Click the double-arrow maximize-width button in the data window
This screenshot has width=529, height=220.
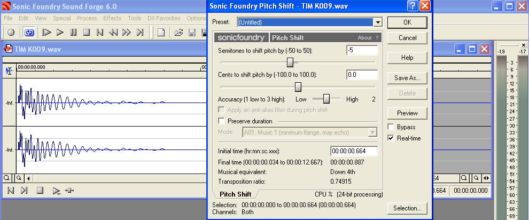click(x=486, y=178)
